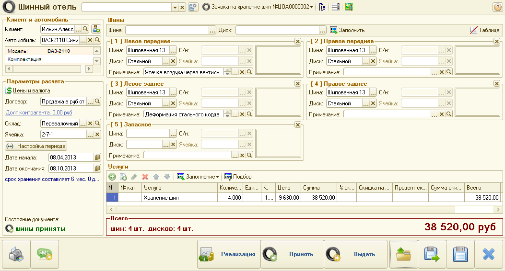Clear the top search field

pyautogui.click(x=182, y=7)
